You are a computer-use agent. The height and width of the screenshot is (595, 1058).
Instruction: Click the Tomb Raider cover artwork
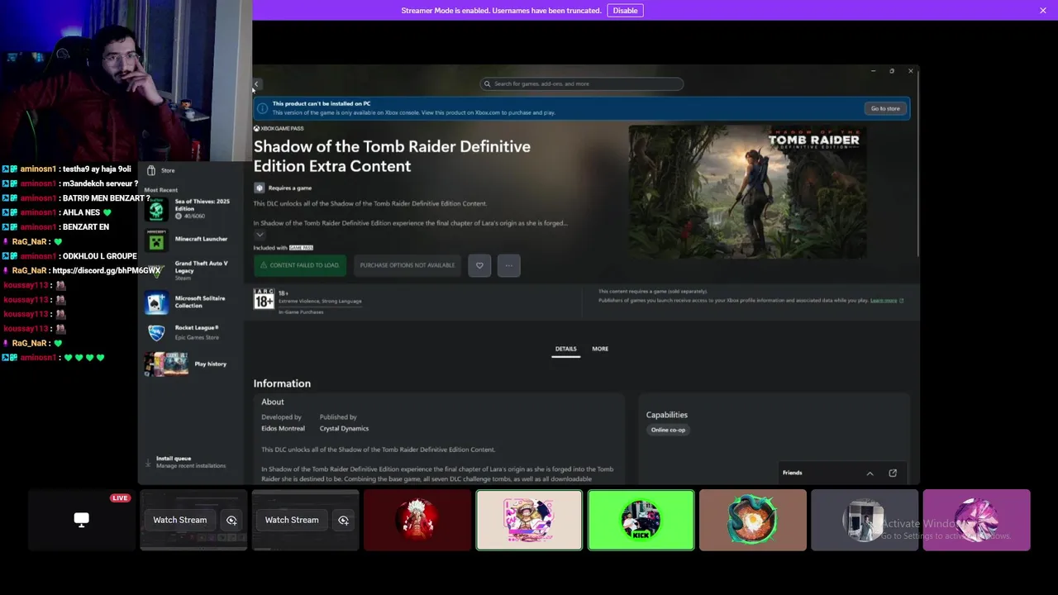pos(747,192)
